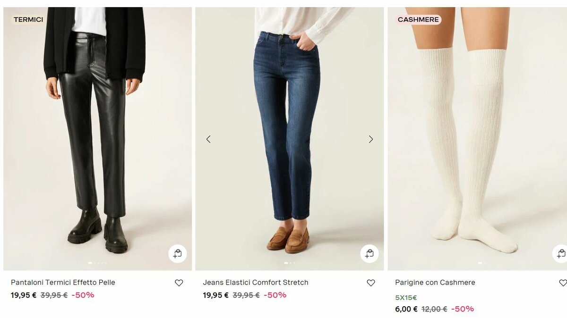Screen dimensions: 567x318
Task: Click the TERMICI badge on the first product
Action: 28,20
